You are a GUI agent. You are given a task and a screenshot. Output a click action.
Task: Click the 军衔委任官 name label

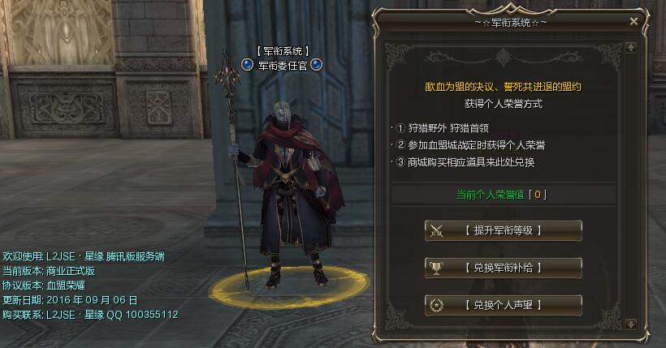tap(283, 66)
